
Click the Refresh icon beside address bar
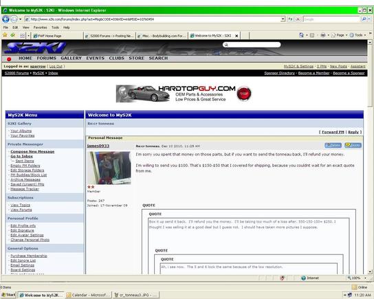[290, 19]
